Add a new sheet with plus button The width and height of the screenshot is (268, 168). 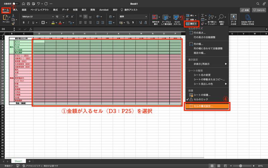tap(29, 161)
